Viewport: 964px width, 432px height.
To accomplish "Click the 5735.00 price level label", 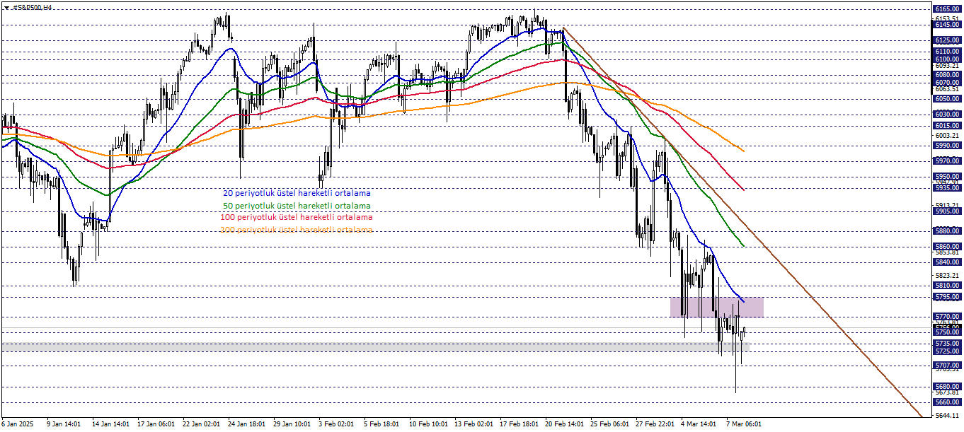I will pyautogui.click(x=946, y=344).
